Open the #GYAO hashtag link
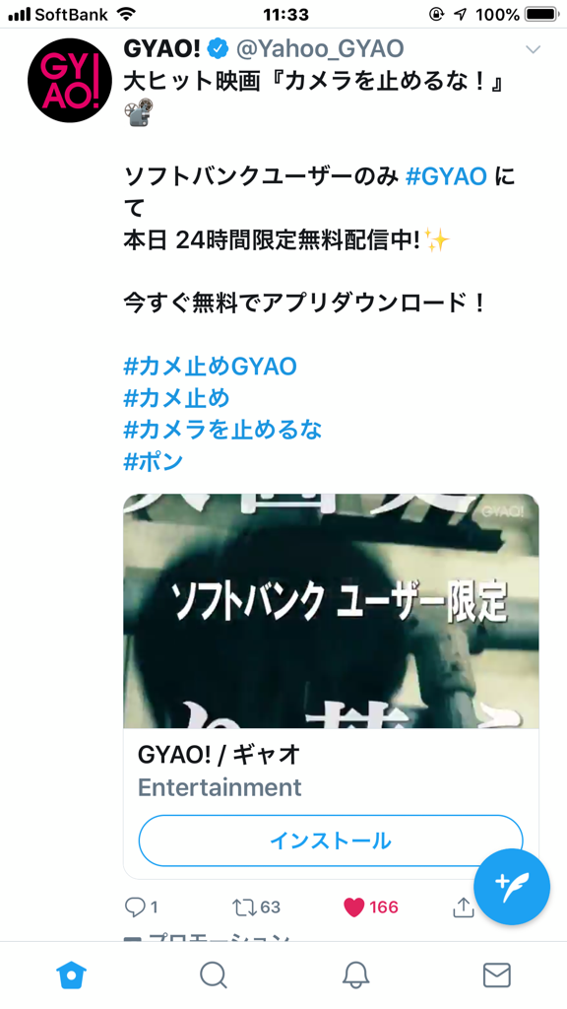This screenshot has height=1009, width=567. [446, 175]
